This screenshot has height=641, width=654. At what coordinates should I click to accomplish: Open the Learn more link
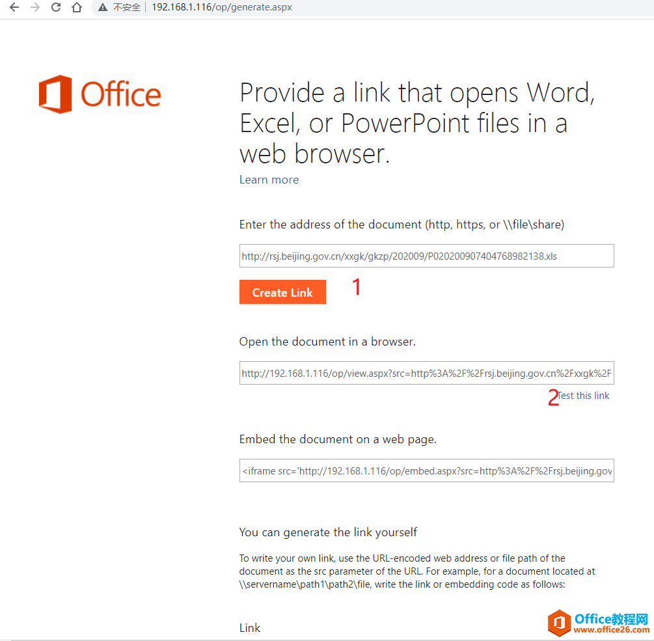(x=269, y=180)
